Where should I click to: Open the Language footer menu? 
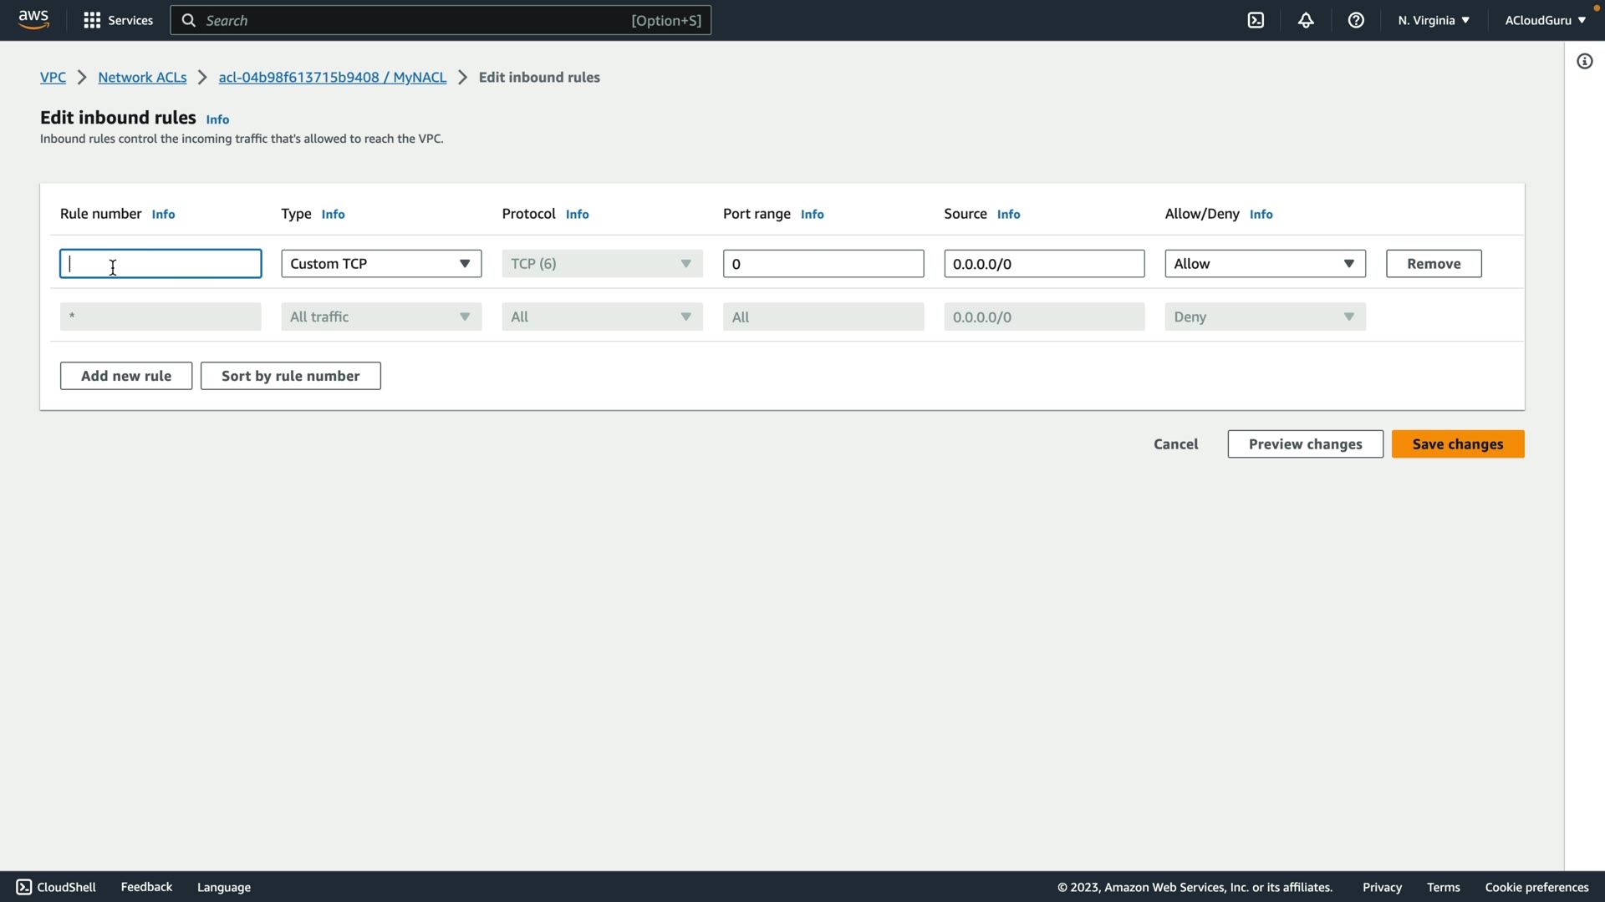point(223,887)
